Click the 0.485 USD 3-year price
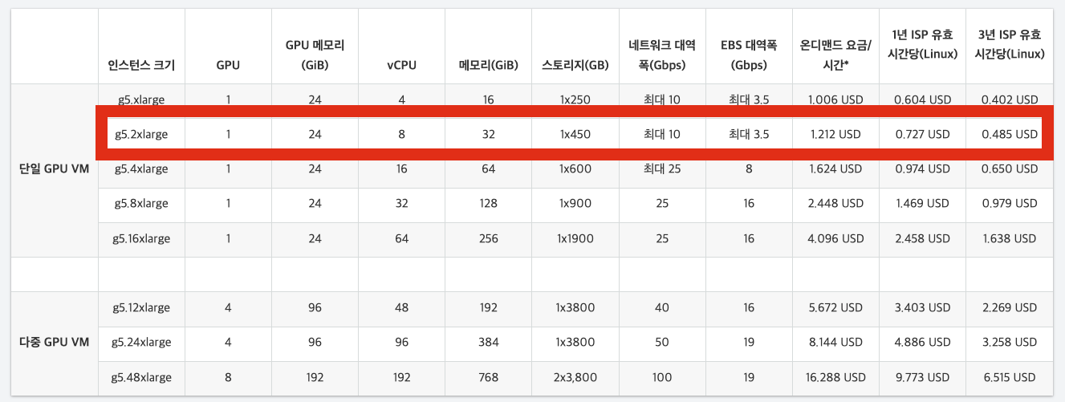The image size is (1065, 402). 1009,134
